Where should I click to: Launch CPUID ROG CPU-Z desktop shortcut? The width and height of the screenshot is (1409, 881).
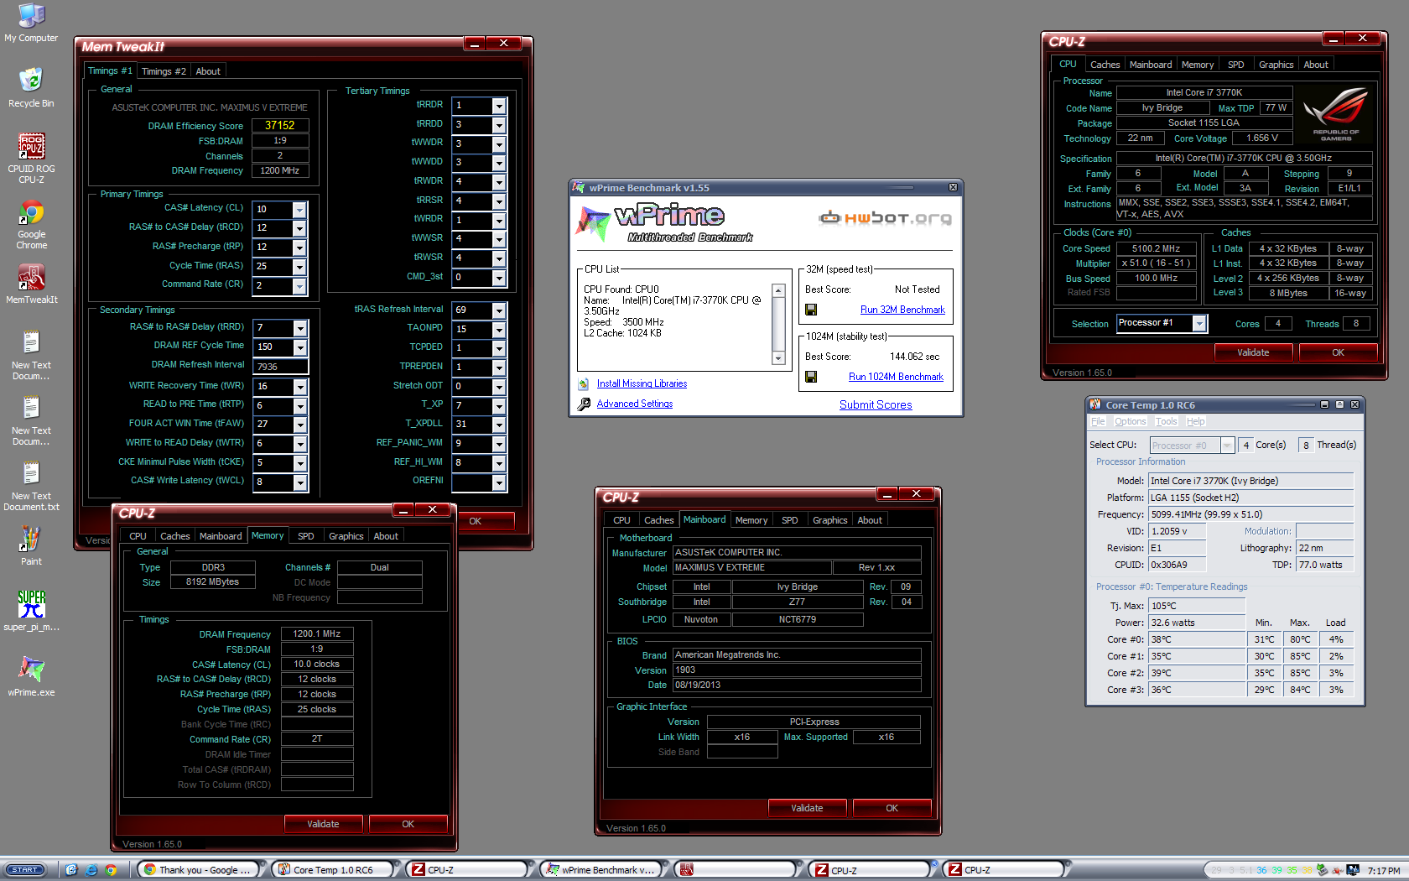(31, 158)
